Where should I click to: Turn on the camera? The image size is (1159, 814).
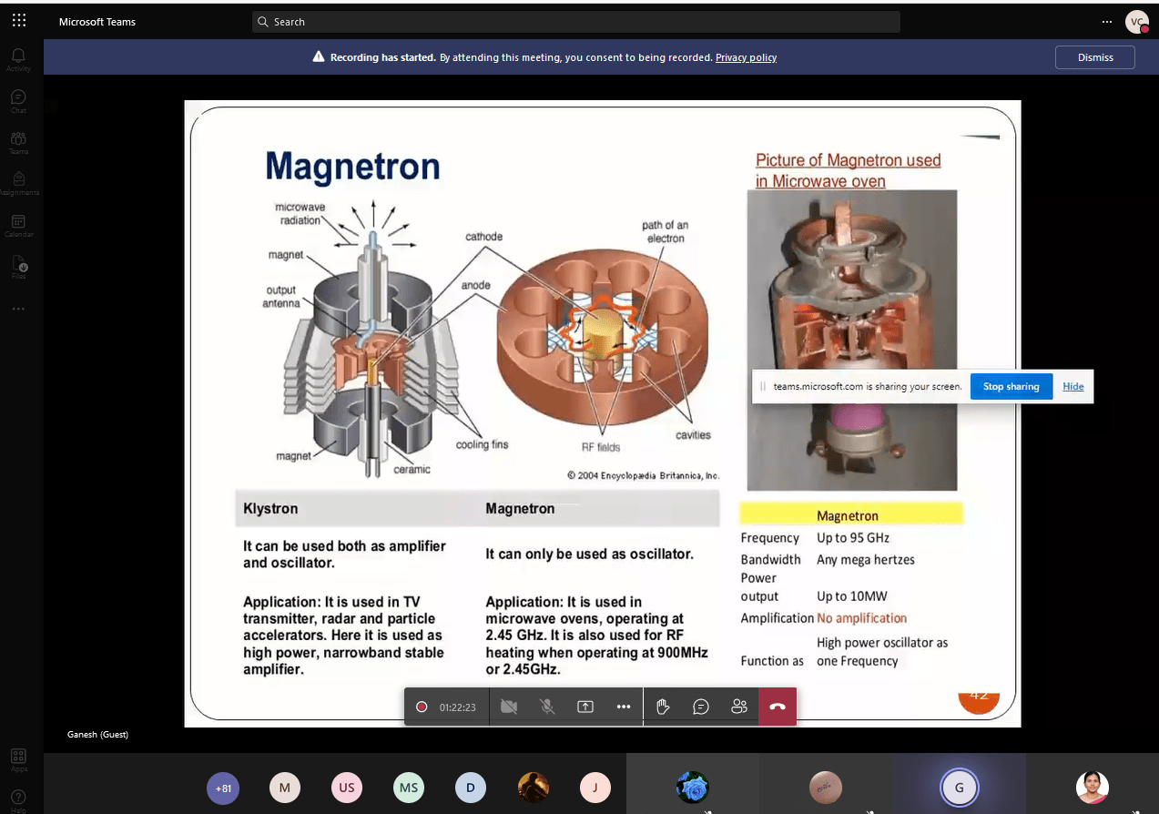click(x=509, y=707)
